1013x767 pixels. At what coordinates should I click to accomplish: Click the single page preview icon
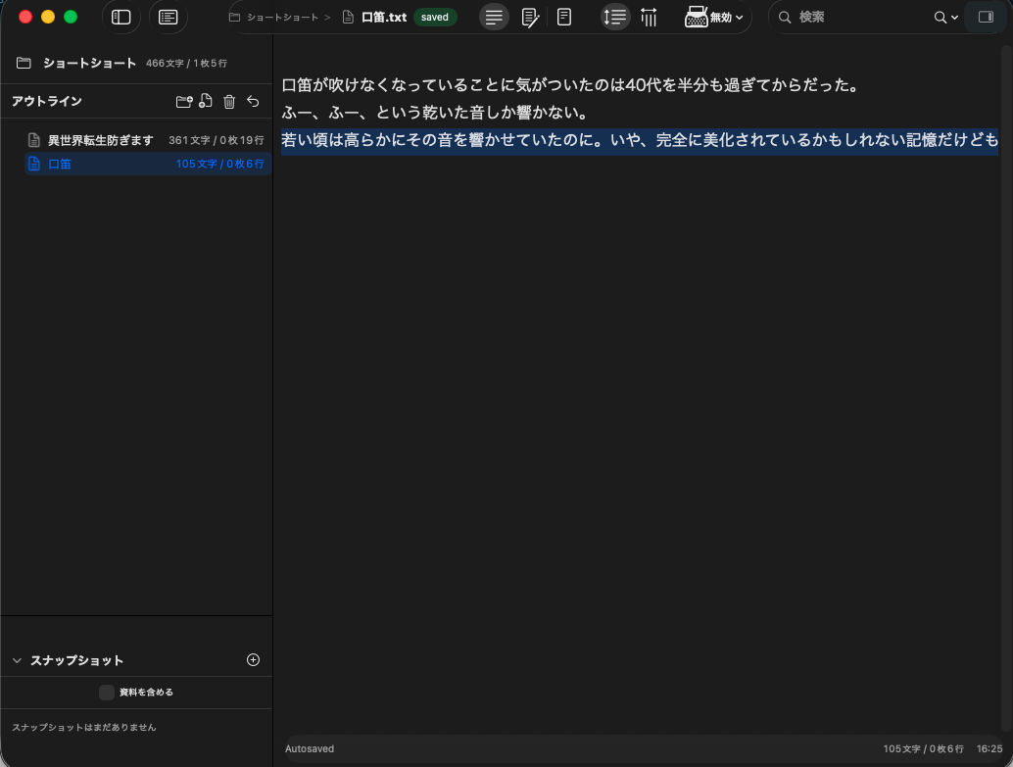[564, 17]
